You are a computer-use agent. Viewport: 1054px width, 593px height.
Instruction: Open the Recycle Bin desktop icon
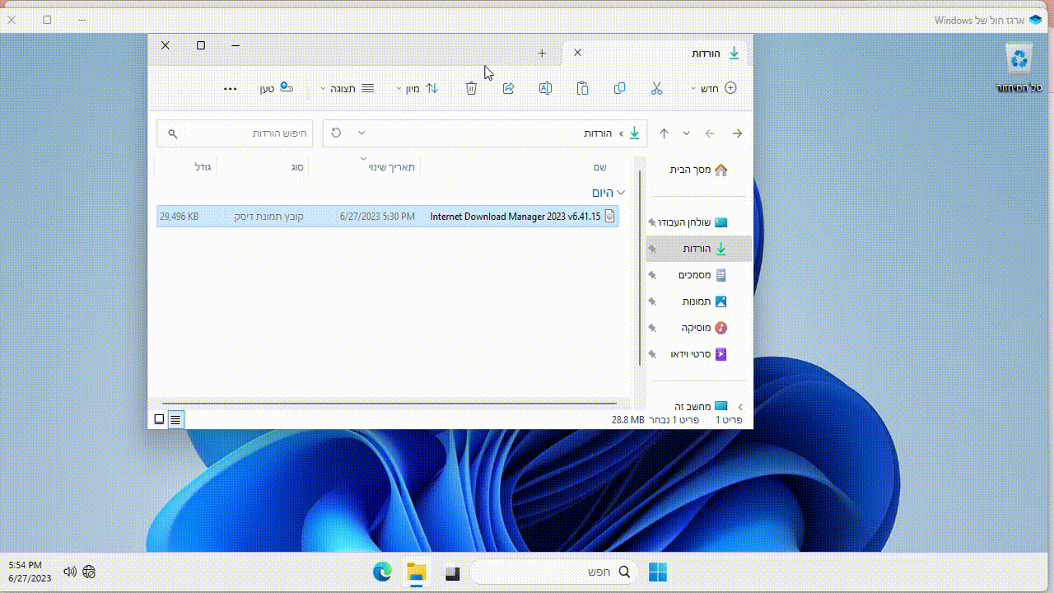coord(1020,68)
